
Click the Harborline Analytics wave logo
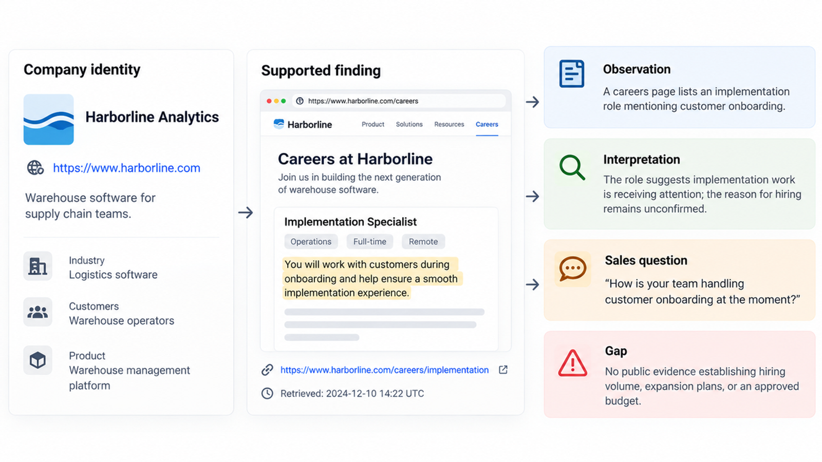(48, 119)
